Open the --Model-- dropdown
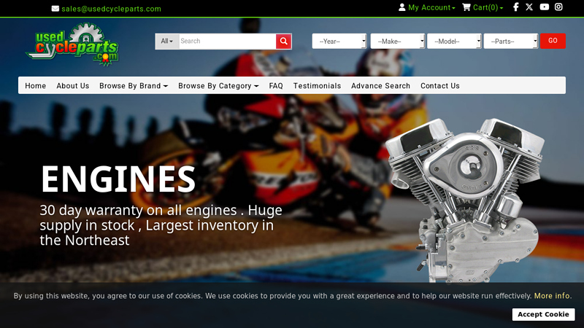Image resolution: width=584 pixels, height=328 pixels. coord(454,42)
